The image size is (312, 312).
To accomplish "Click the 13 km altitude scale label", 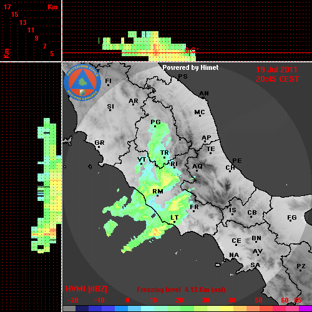I will click(x=23, y=22).
